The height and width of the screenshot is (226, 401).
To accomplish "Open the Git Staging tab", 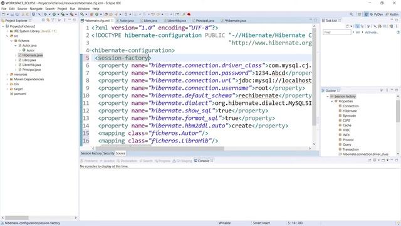I will [x=182, y=161].
